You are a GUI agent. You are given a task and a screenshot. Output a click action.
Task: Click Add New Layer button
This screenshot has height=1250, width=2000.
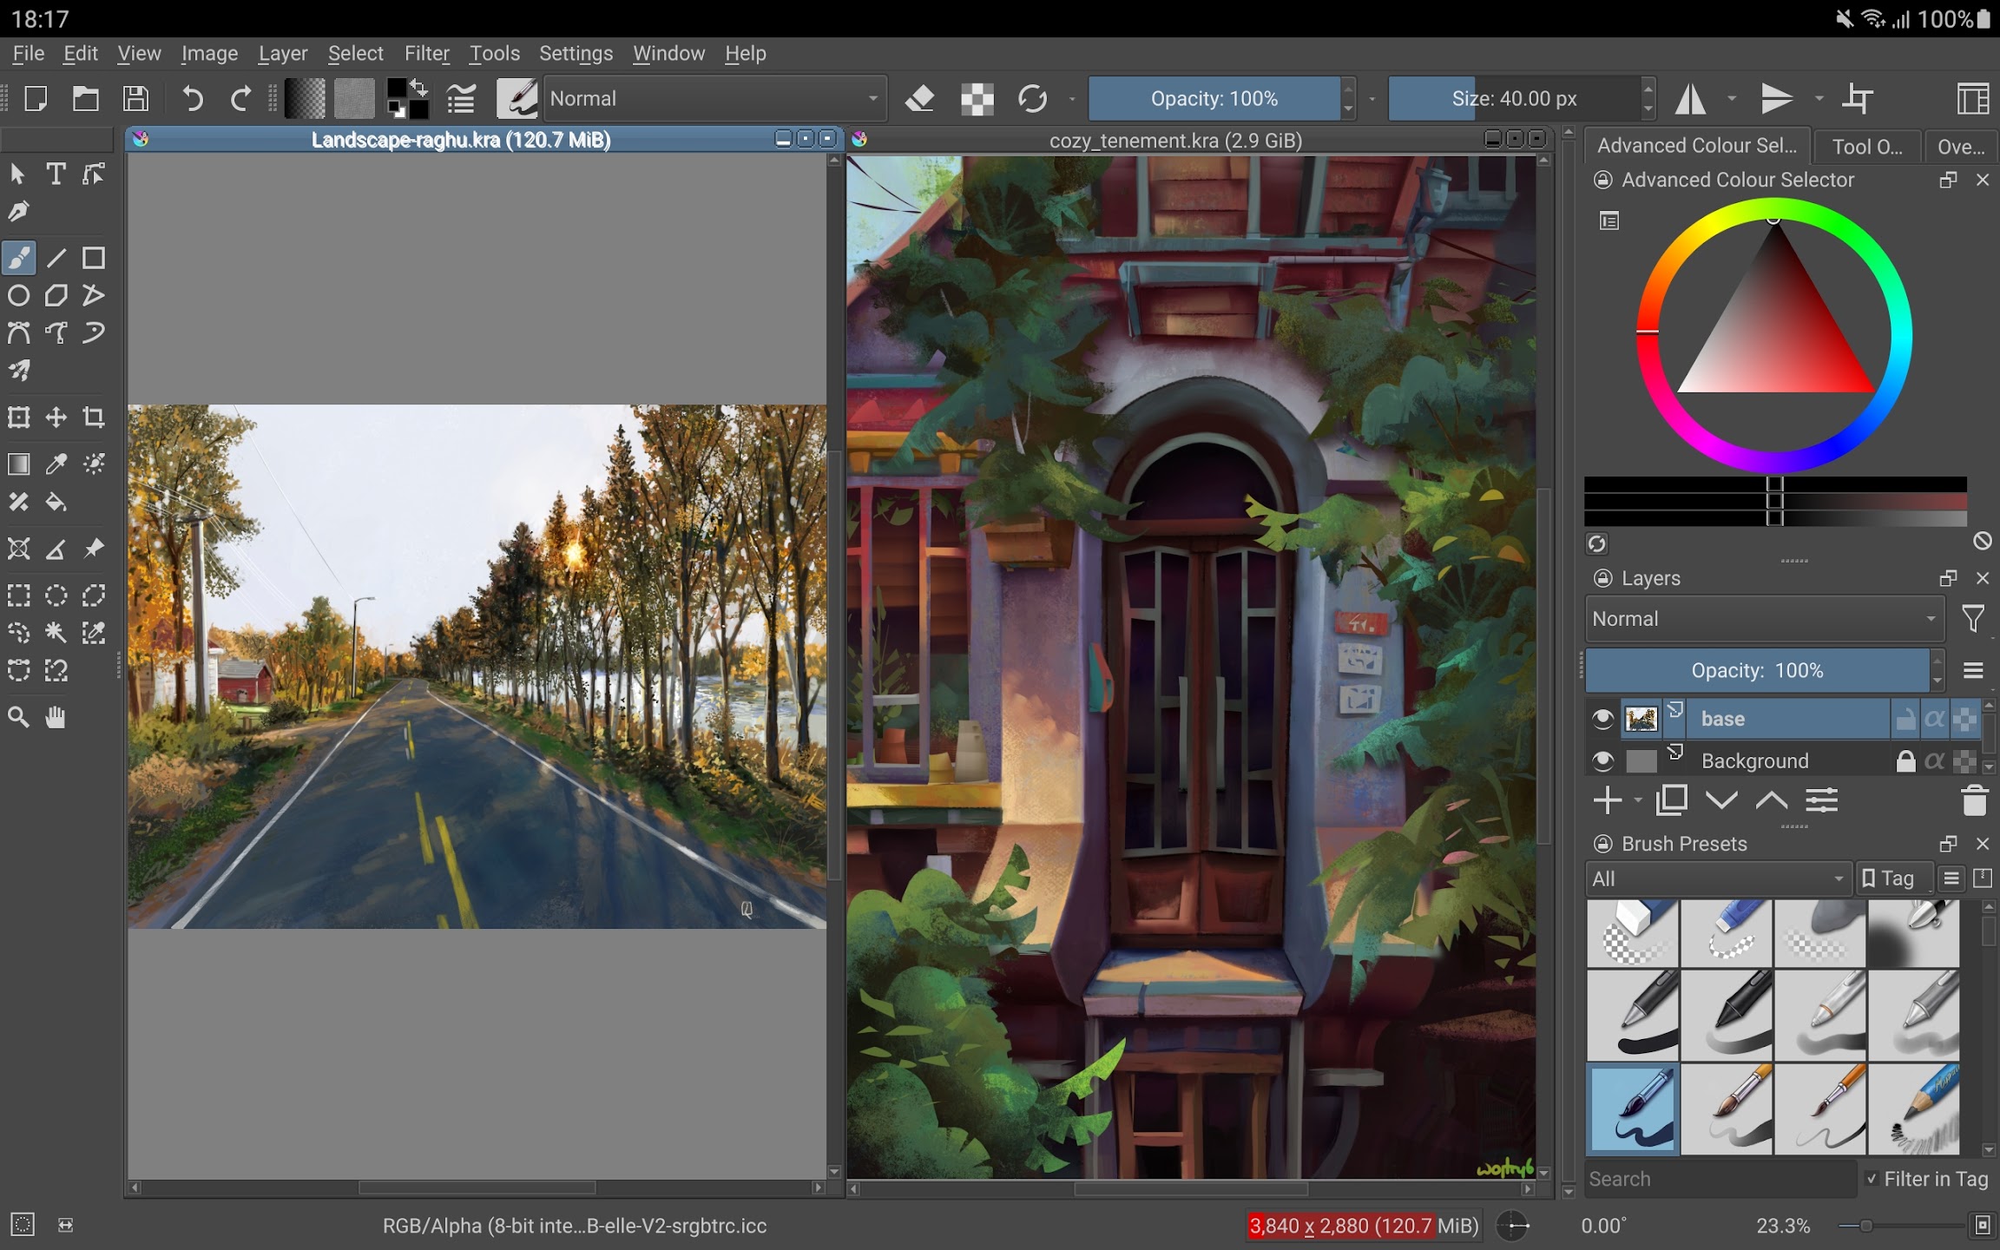pos(1607,800)
